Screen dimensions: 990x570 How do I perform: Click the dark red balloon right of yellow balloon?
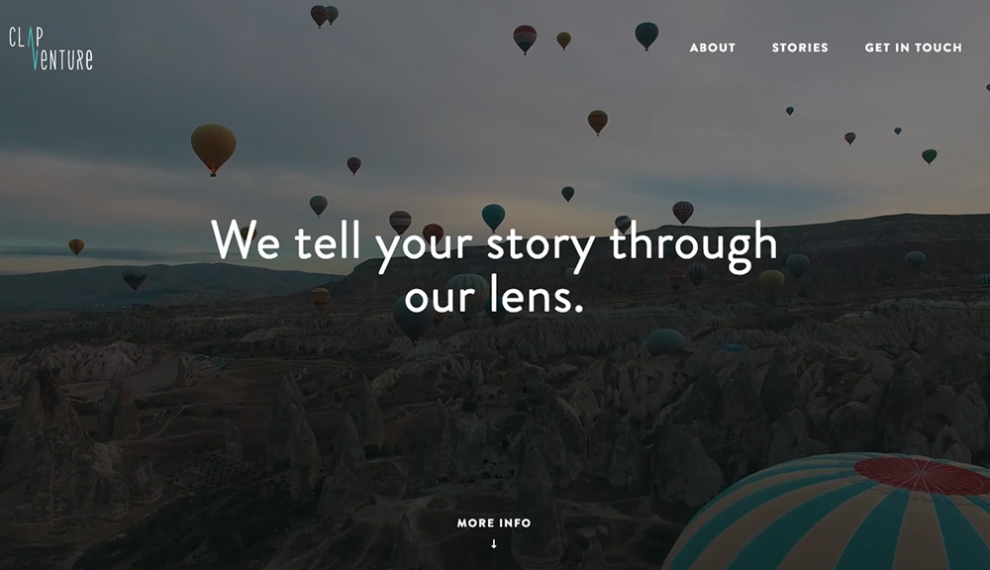coord(353,165)
